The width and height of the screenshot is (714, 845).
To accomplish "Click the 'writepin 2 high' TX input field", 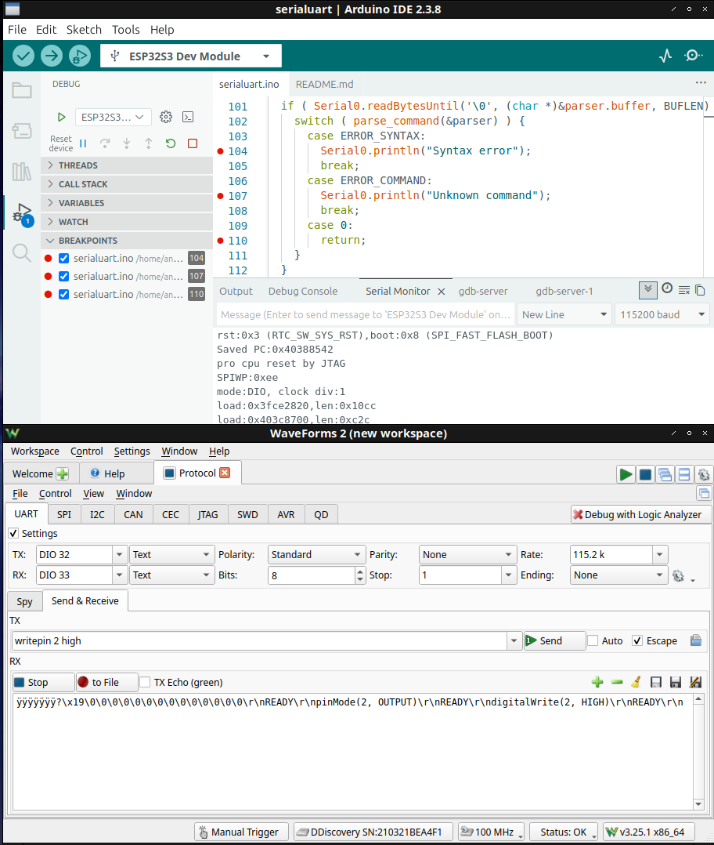I will (x=259, y=640).
